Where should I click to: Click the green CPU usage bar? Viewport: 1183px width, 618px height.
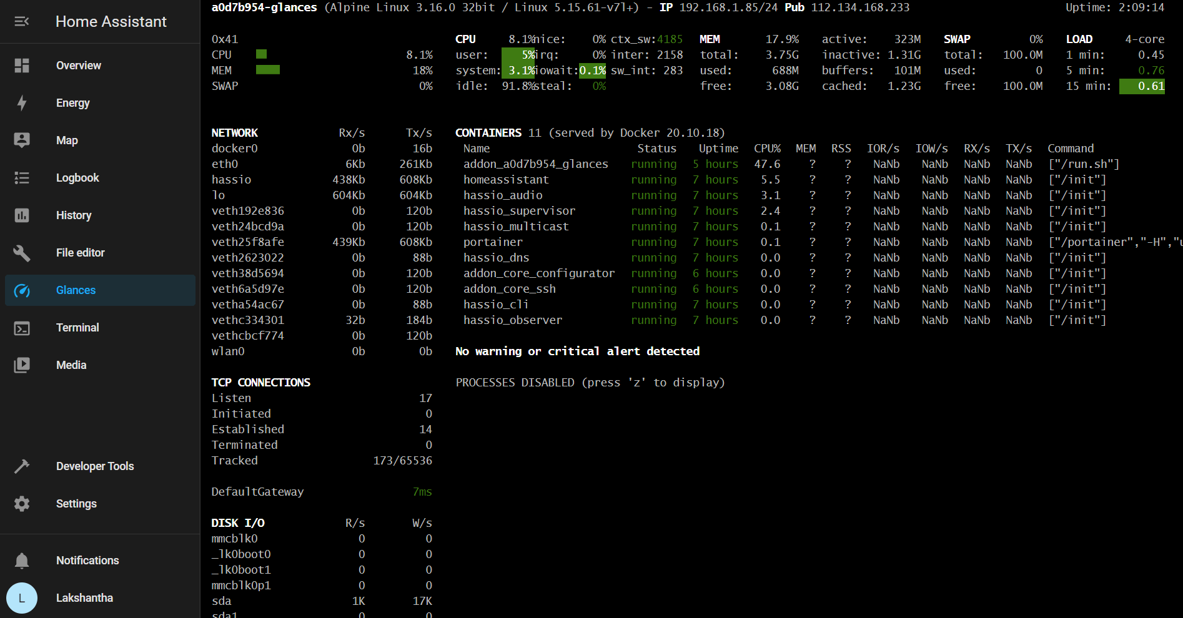(x=261, y=54)
